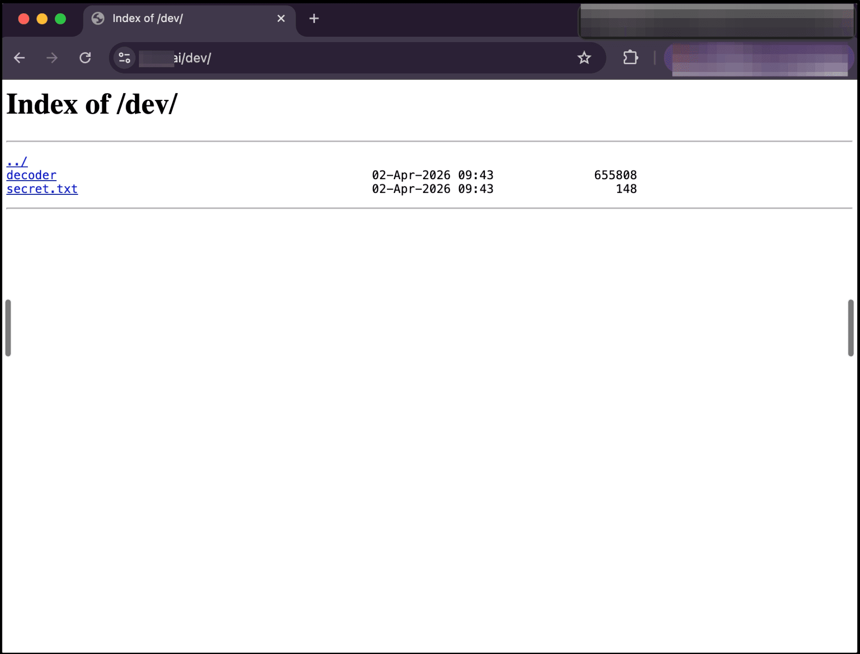Follow the ../ parent directory link
Viewport: 860px width, 654px height.
(x=17, y=162)
